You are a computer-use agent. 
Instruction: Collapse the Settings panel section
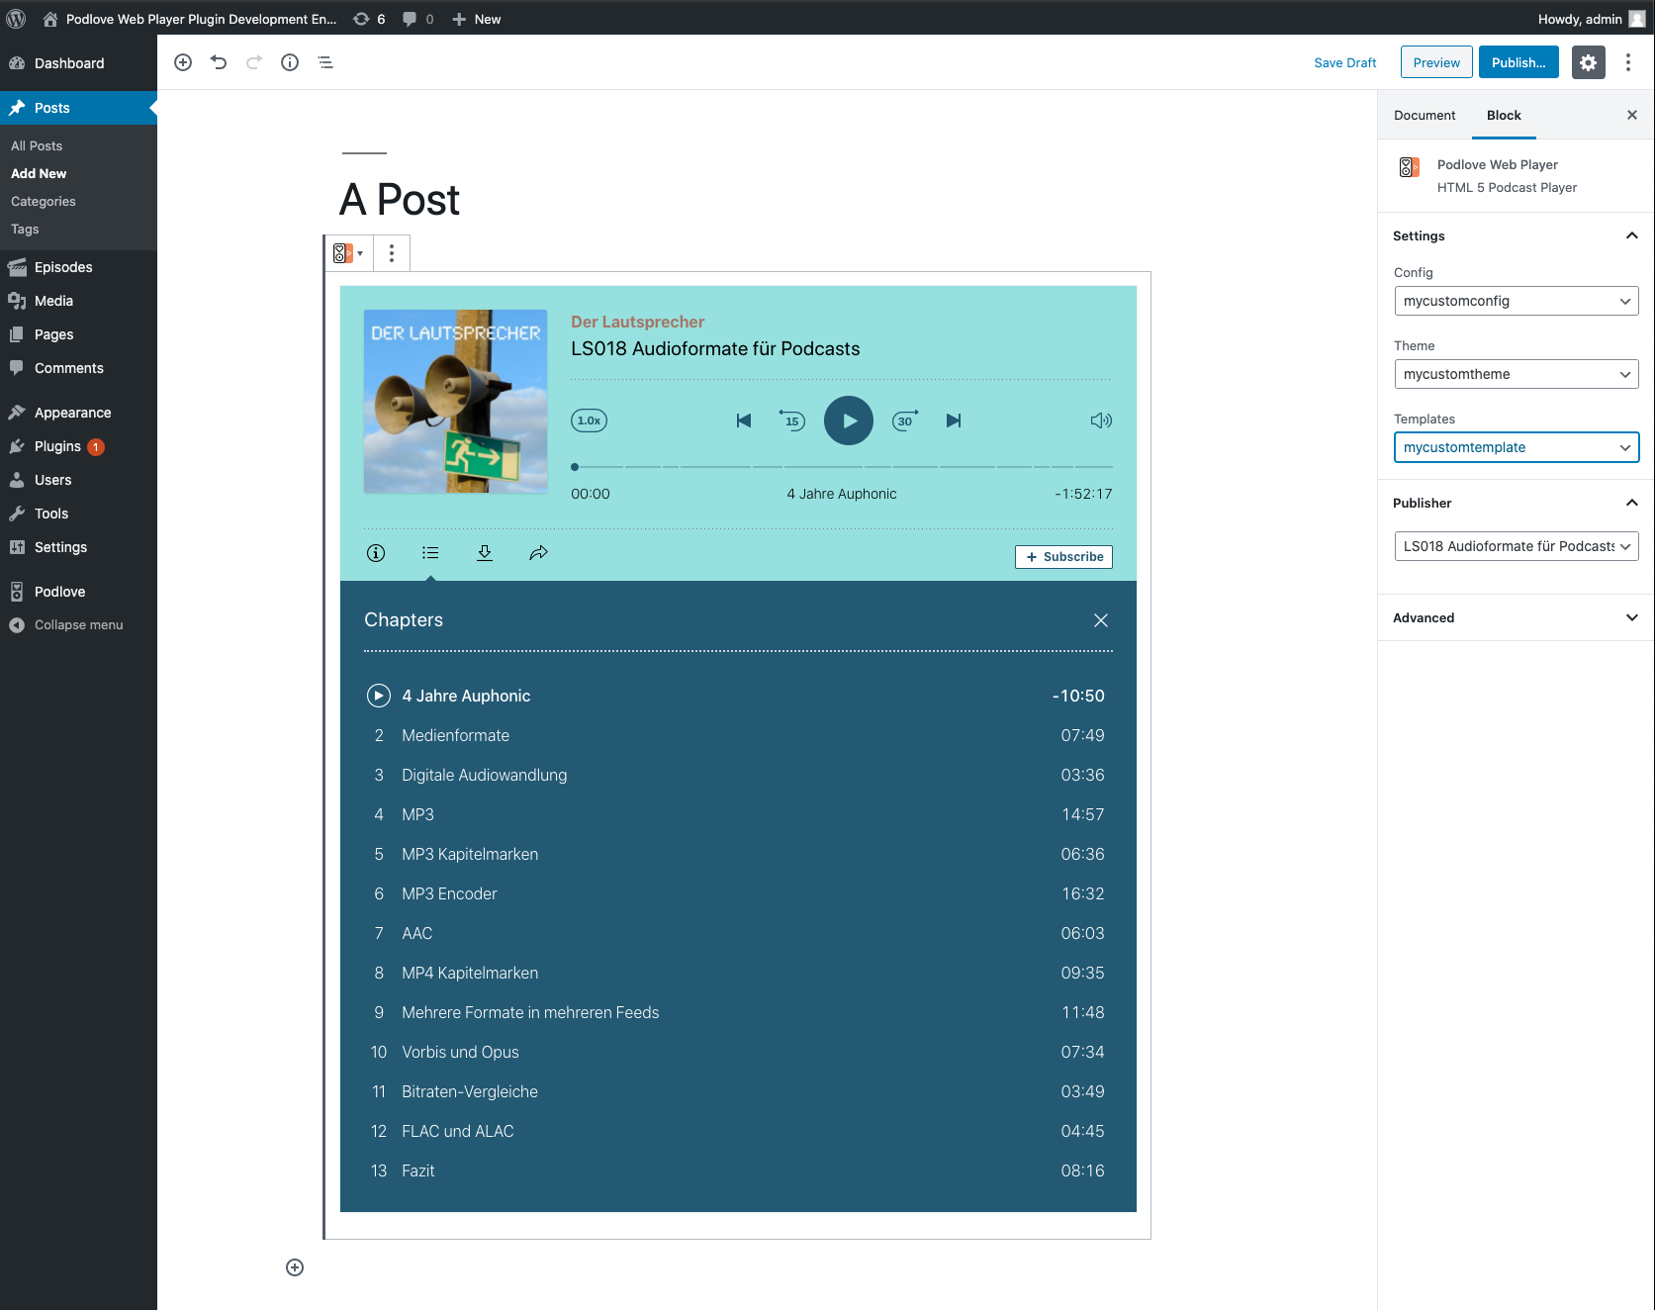point(1517,235)
